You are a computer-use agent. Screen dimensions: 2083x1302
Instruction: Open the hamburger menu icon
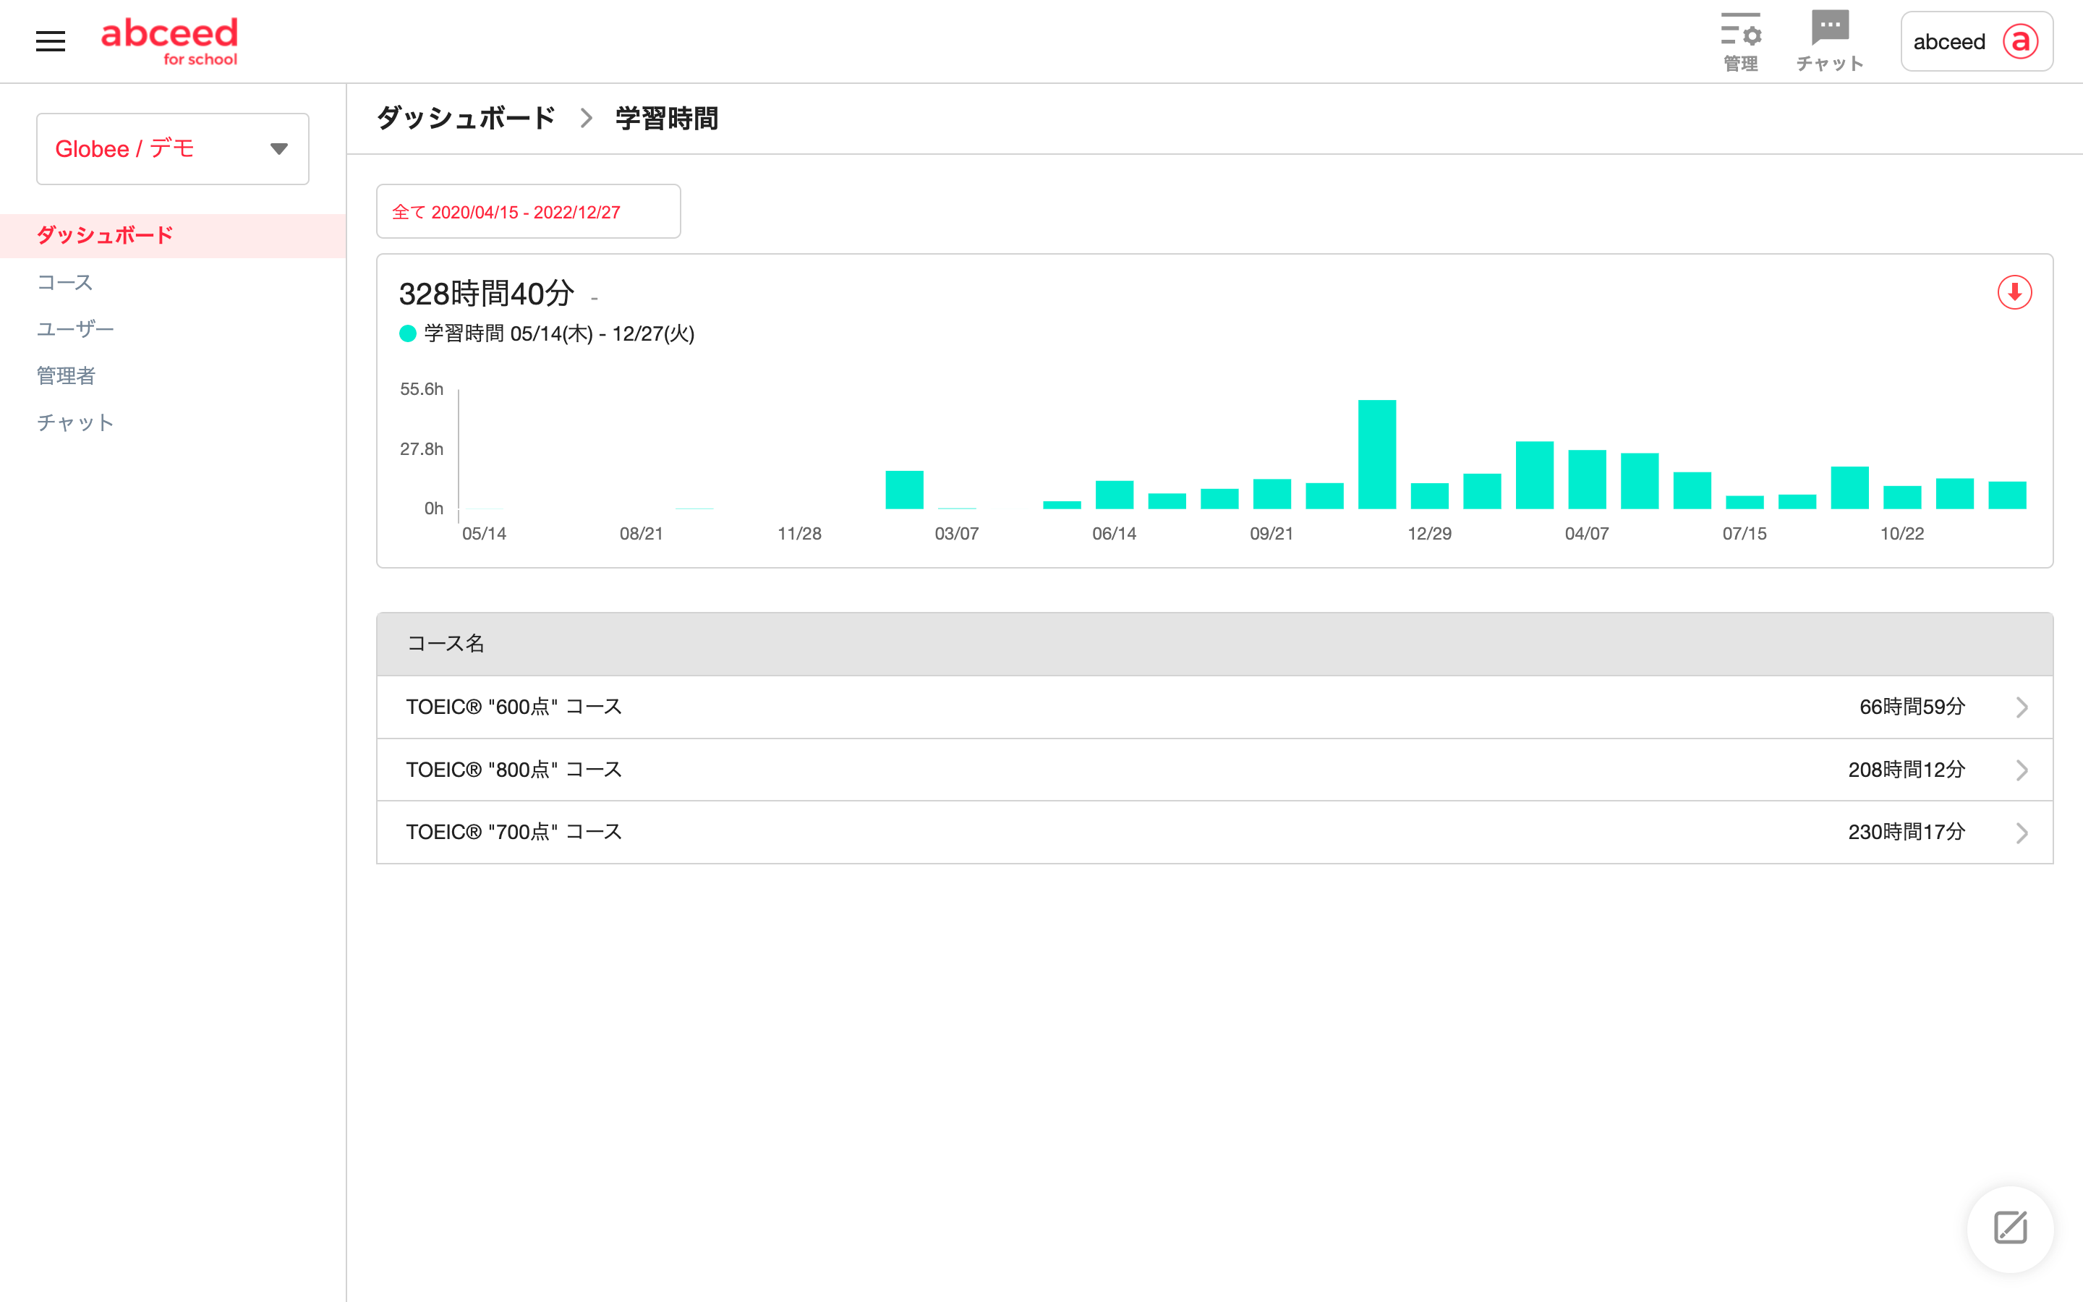click(x=50, y=41)
